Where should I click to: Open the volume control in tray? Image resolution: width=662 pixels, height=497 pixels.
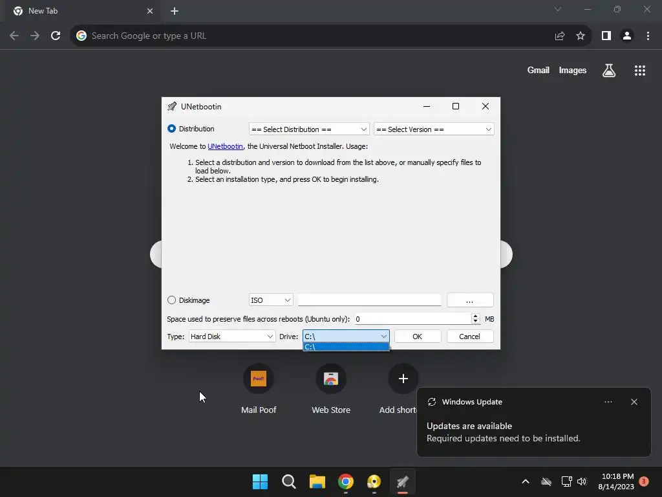(x=582, y=481)
